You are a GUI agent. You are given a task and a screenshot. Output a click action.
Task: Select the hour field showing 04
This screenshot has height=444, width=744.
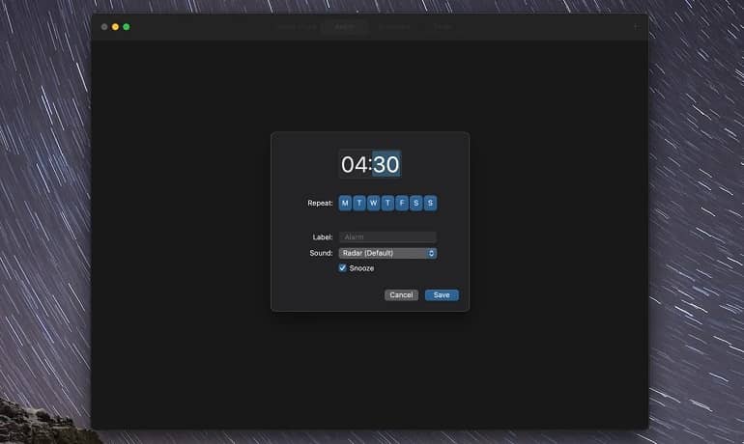point(355,165)
